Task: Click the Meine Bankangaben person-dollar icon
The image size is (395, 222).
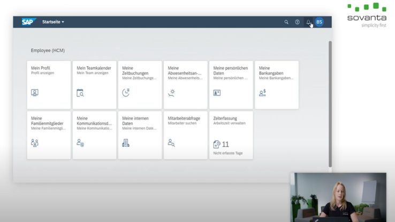Action: coord(262,92)
